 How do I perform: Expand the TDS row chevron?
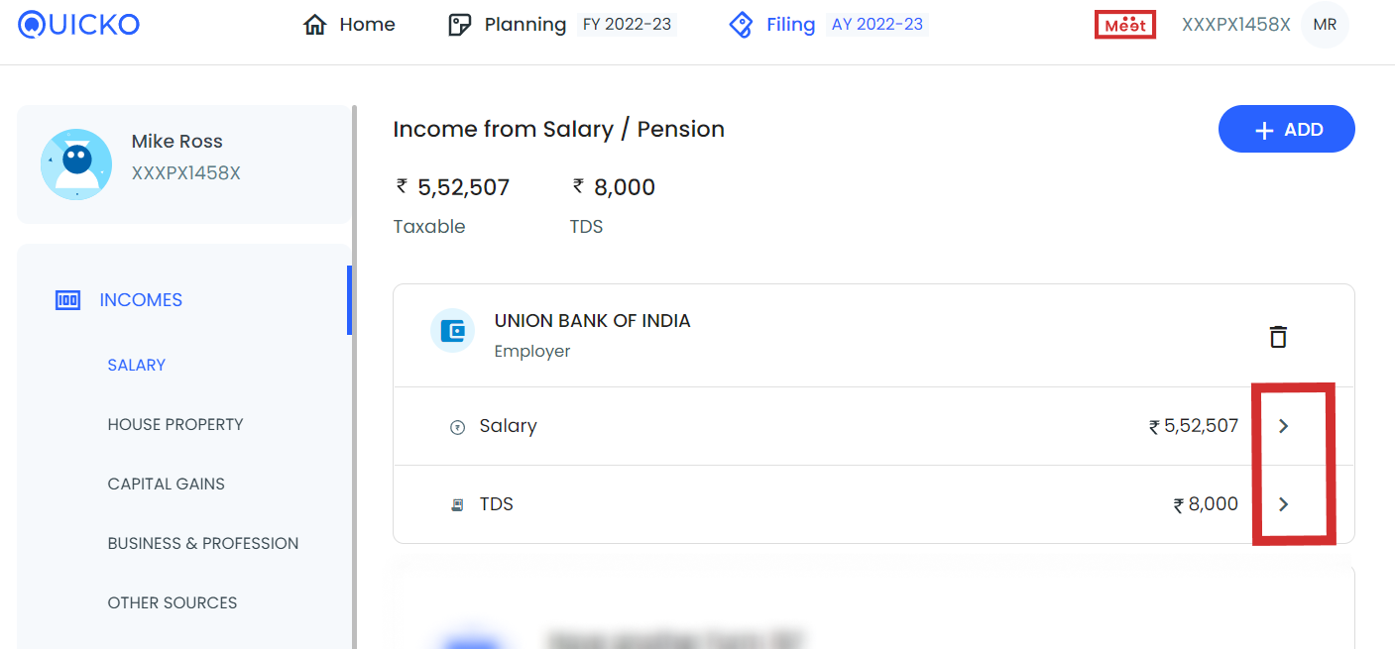point(1284,504)
